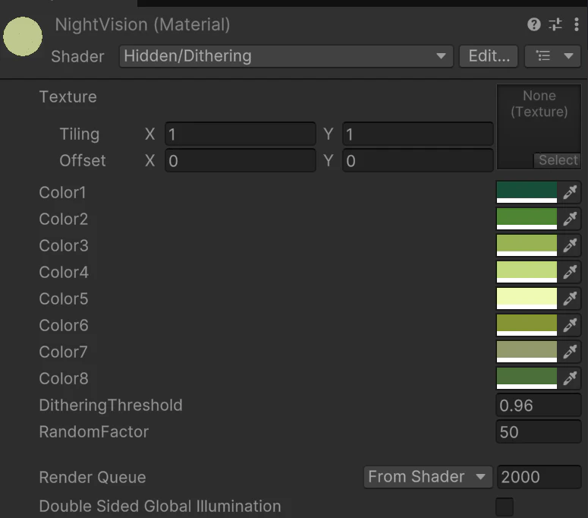Screen dimensions: 588x518
Task: Click Select in the texture slot
Action: (557, 160)
